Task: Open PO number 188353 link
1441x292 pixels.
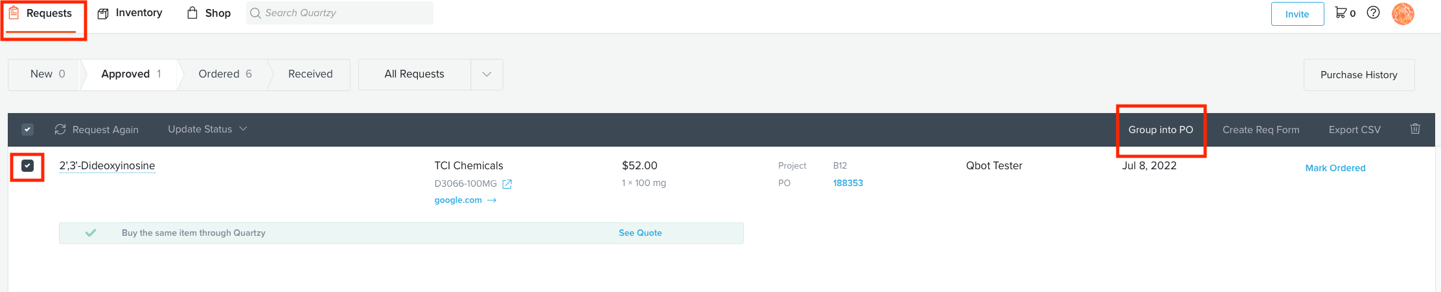Action: pyautogui.click(x=848, y=183)
